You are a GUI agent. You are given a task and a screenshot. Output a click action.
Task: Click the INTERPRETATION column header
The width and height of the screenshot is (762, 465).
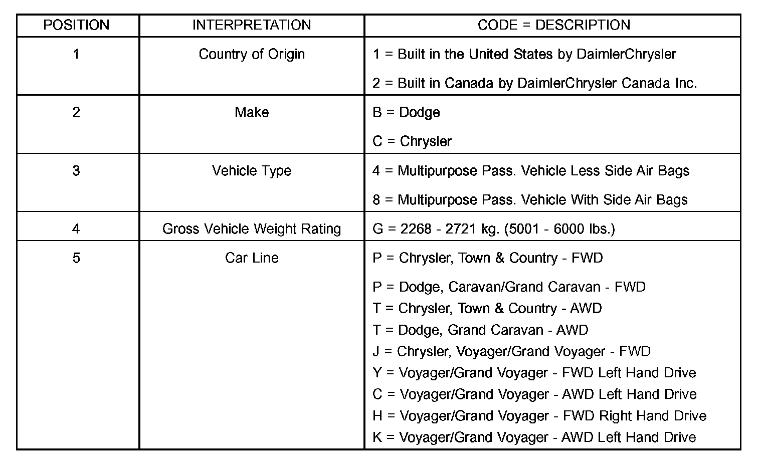[251, 25]
